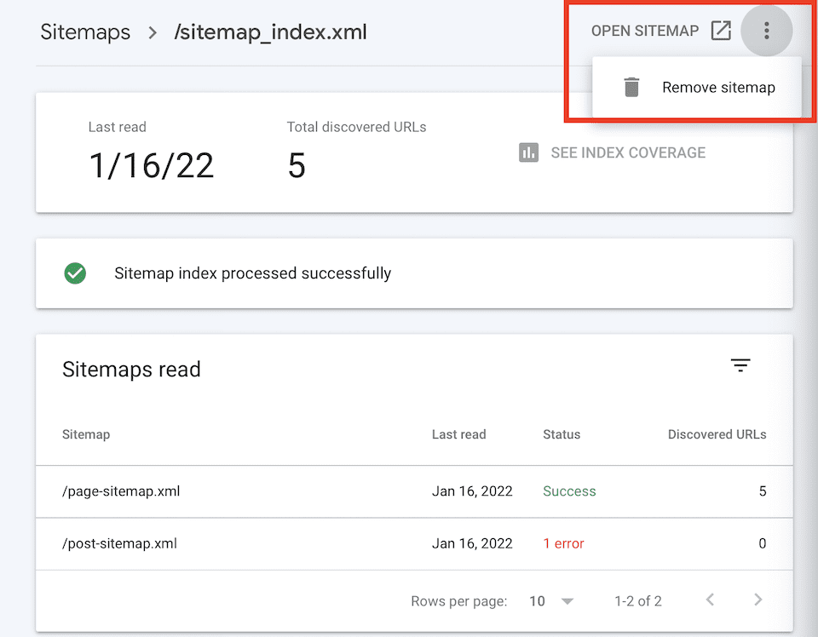
Task: Click SEE INDEX COVERAGE link
Action: (627, 152)
